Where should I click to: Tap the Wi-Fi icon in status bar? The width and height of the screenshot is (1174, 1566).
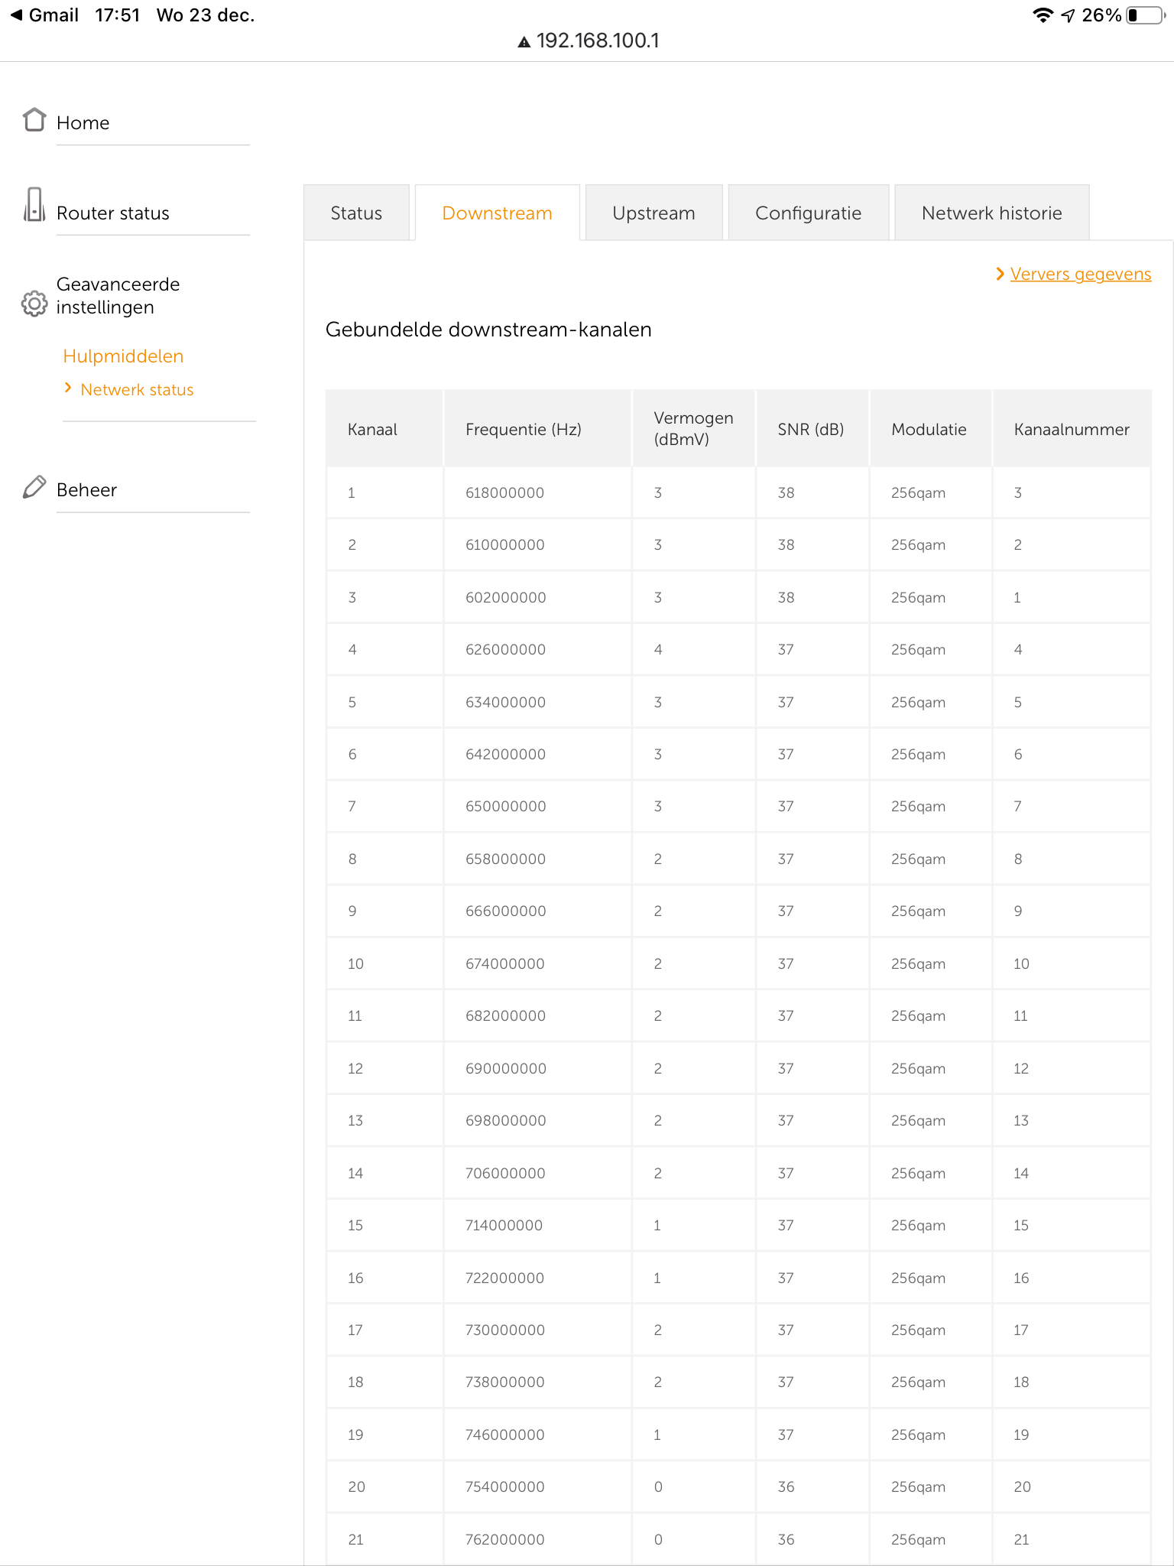(x=1042, y=15)
